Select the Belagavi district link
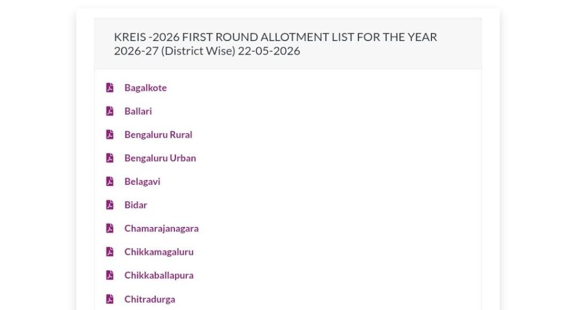576x310 pixels. (142, 182)
